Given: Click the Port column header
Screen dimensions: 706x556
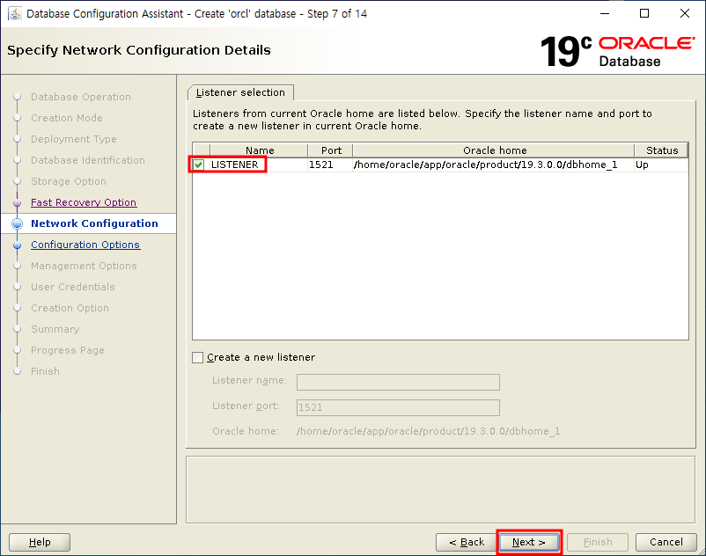Looking at the screenshot, I should click(x=330, y=150).
